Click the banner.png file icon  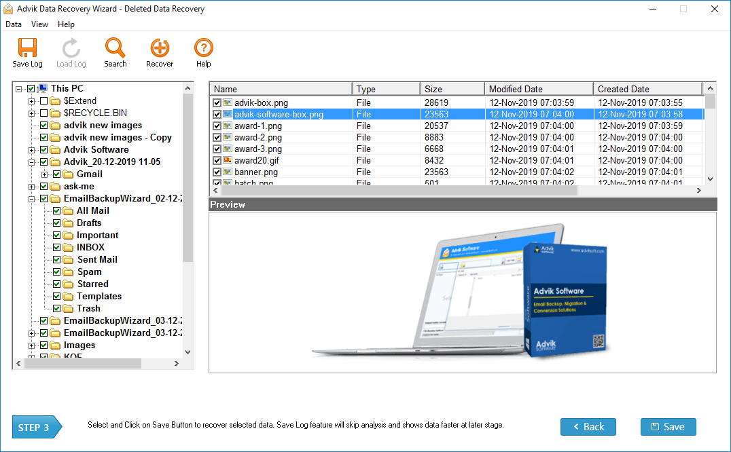tap(228, 172)
